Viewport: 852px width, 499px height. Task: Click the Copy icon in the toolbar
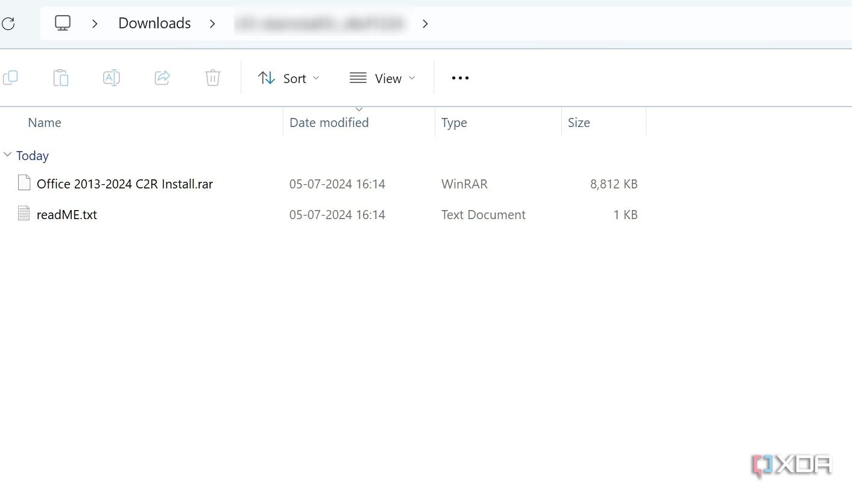pyautogui.click(x=10, y=77)
